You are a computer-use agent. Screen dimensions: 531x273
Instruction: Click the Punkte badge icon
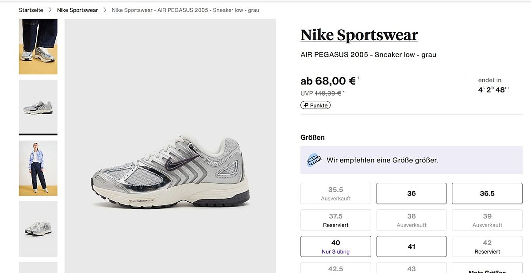click(306, 105)
